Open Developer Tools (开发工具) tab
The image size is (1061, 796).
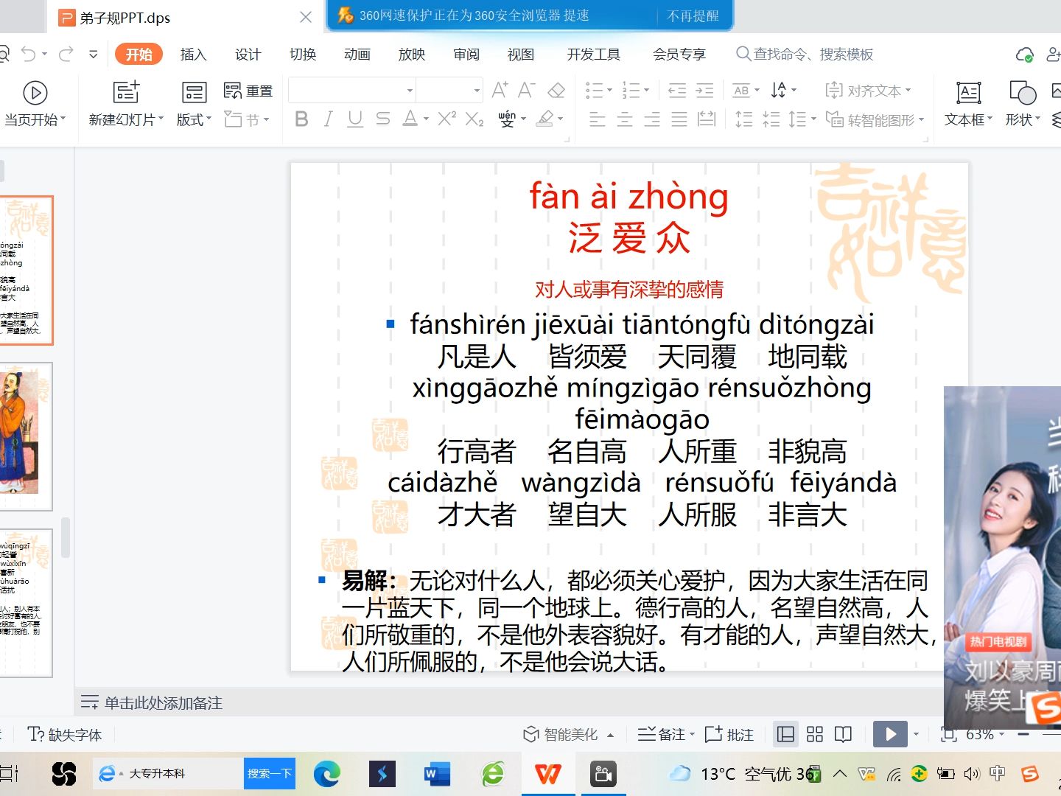pos(593,54)
